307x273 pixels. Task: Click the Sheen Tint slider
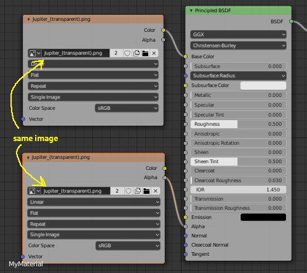[x=238, y=161]
